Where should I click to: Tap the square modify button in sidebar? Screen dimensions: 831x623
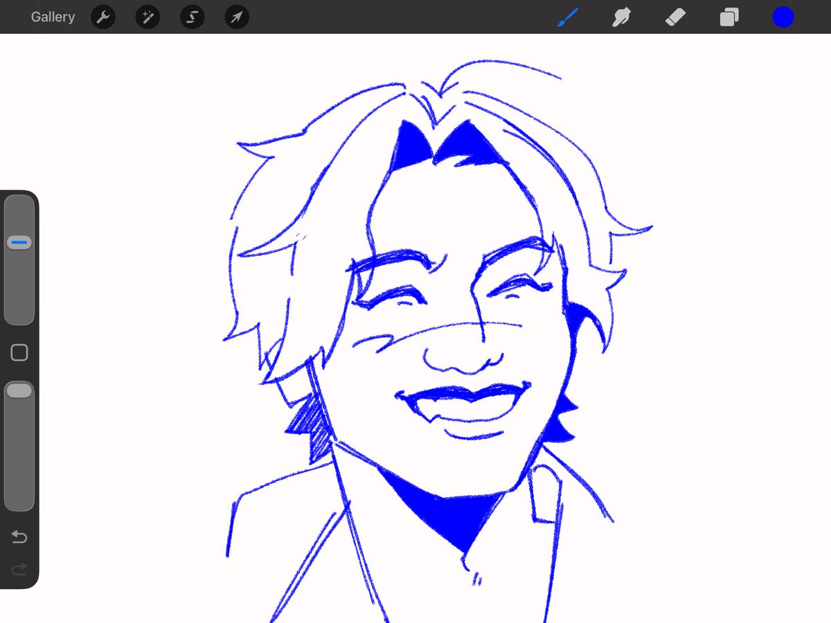19,353
